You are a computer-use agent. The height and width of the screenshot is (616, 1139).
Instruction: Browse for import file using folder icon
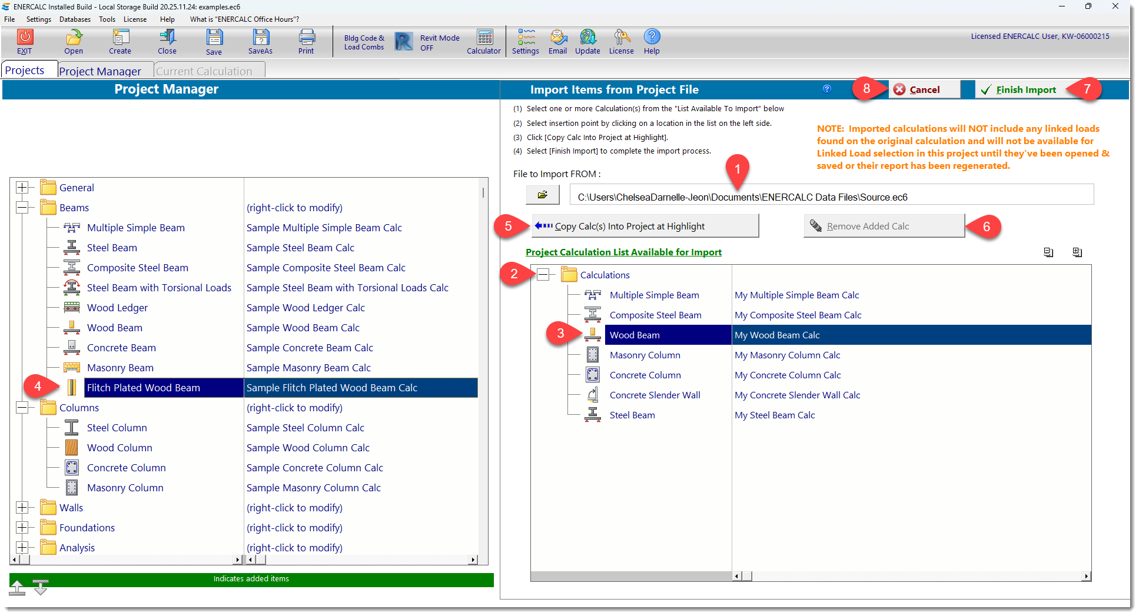point(542,194)
